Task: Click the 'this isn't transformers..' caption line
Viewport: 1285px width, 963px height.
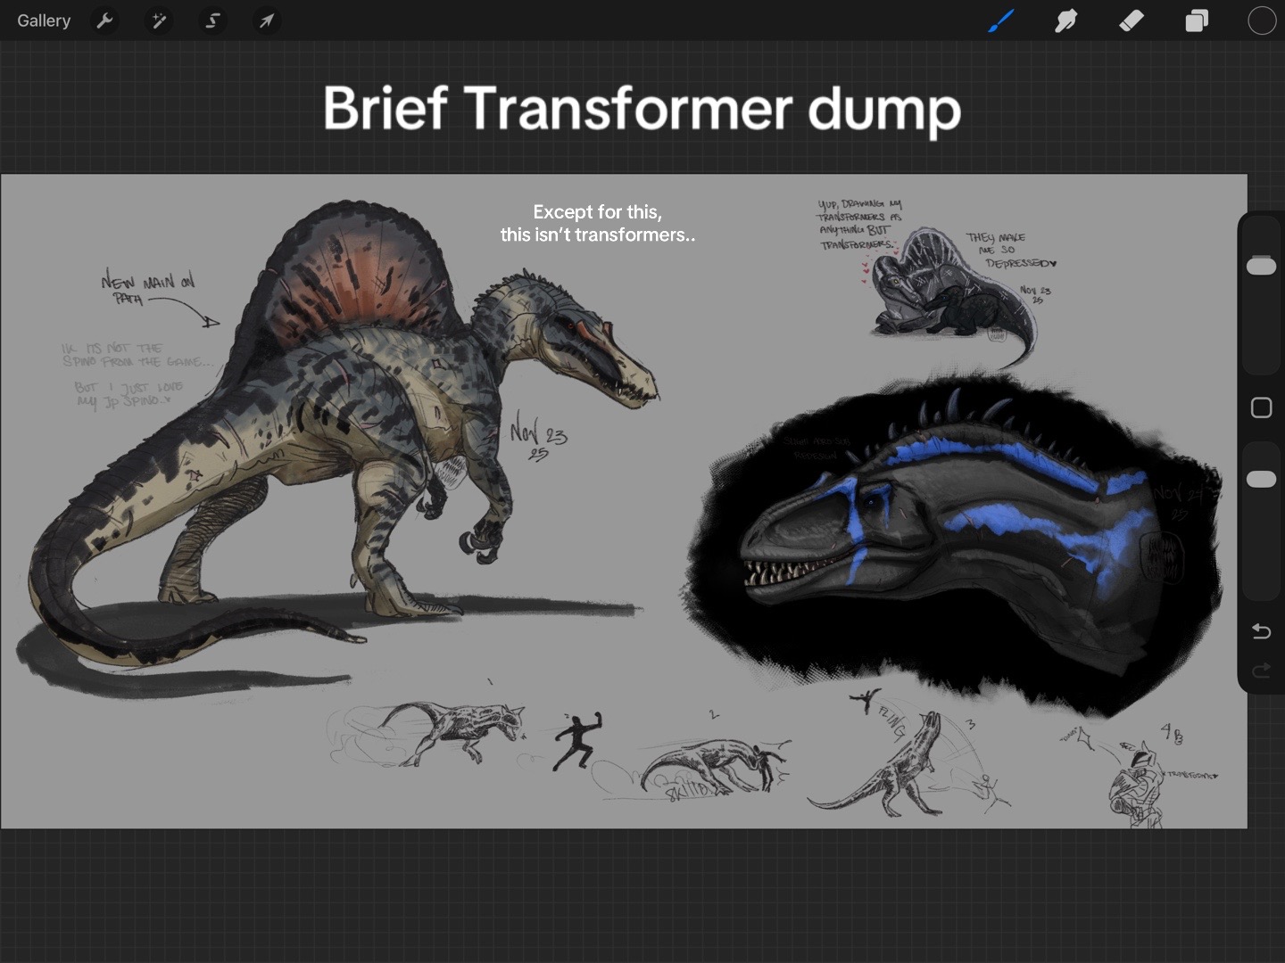Action: click(x=597, y=235)
